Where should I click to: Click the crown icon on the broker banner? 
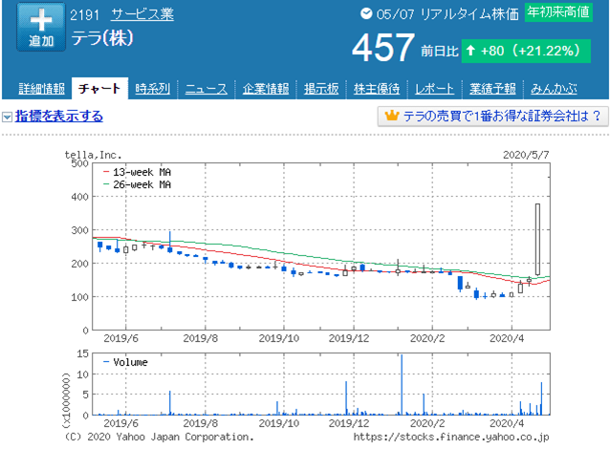392,116
